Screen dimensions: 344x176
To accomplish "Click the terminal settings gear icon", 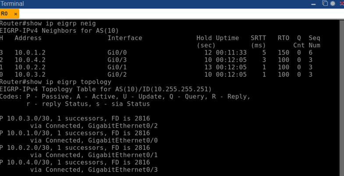I will [333, 3].
